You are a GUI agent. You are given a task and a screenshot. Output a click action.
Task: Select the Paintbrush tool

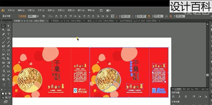coord(4,42)
